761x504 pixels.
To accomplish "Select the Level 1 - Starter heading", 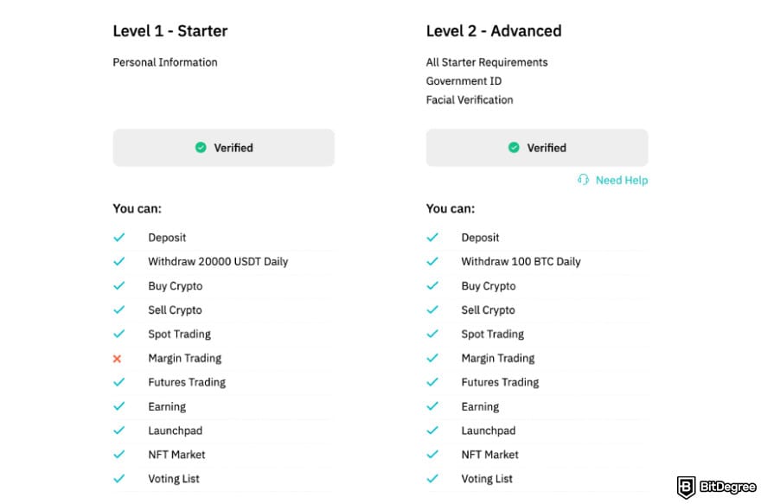I will [169, 31].
